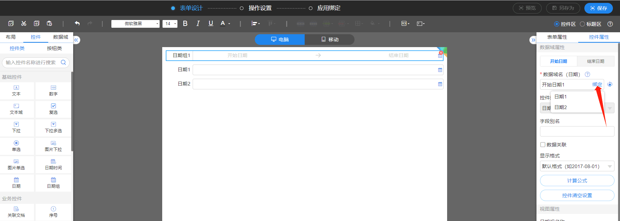Select the 控件区 radio button
This screenshot has width=620, height=221.
click(x=557, y=24)
